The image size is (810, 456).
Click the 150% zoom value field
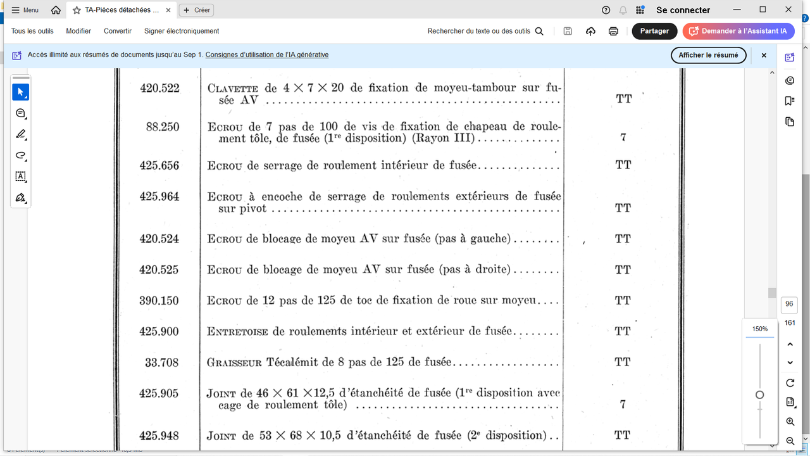[760, 329]
